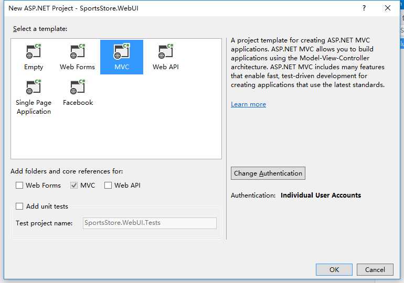Pick the Web API template icon

pos(166,51)
